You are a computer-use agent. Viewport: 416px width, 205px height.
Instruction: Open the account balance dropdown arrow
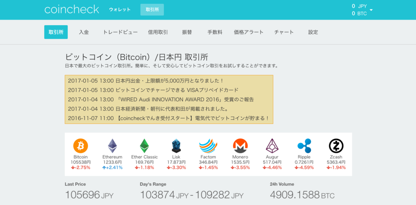371,10
